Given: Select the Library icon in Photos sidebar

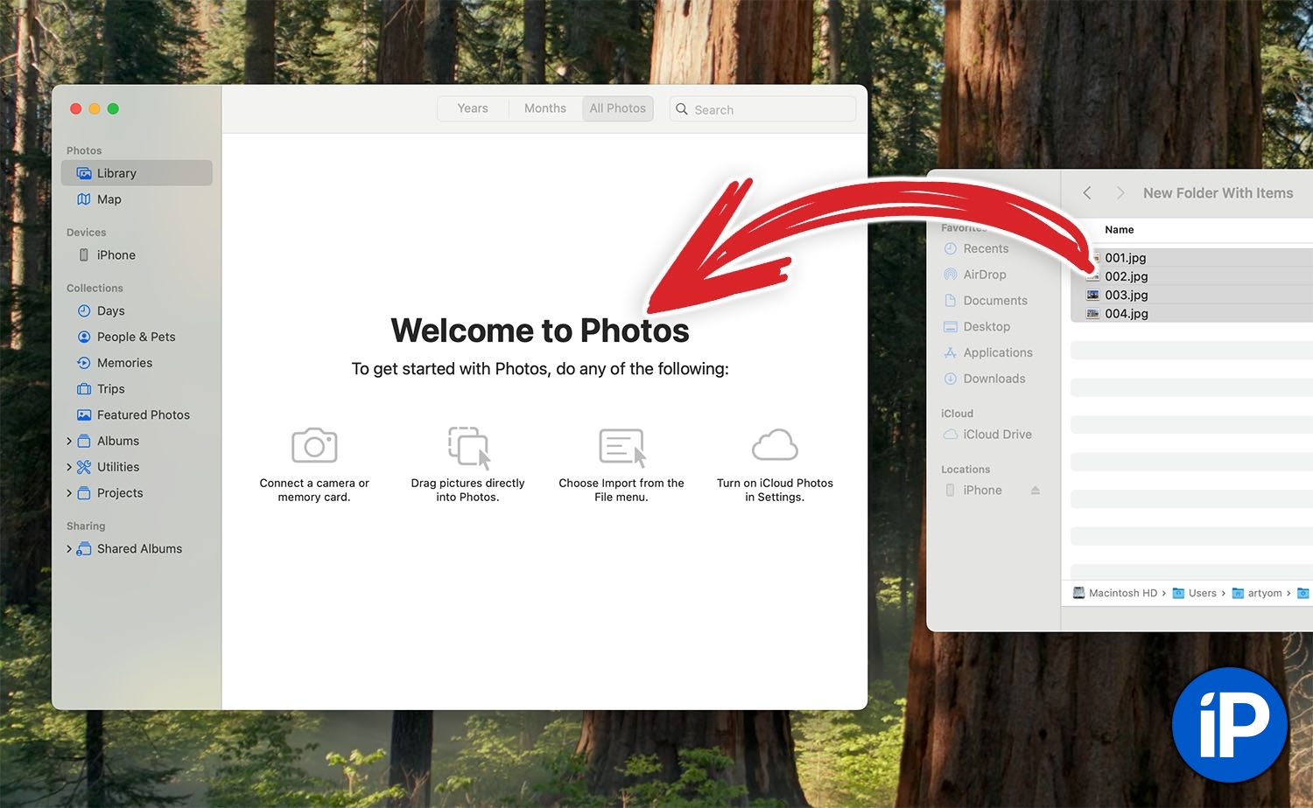Looking at the screenshot, I should pos(84,173).
